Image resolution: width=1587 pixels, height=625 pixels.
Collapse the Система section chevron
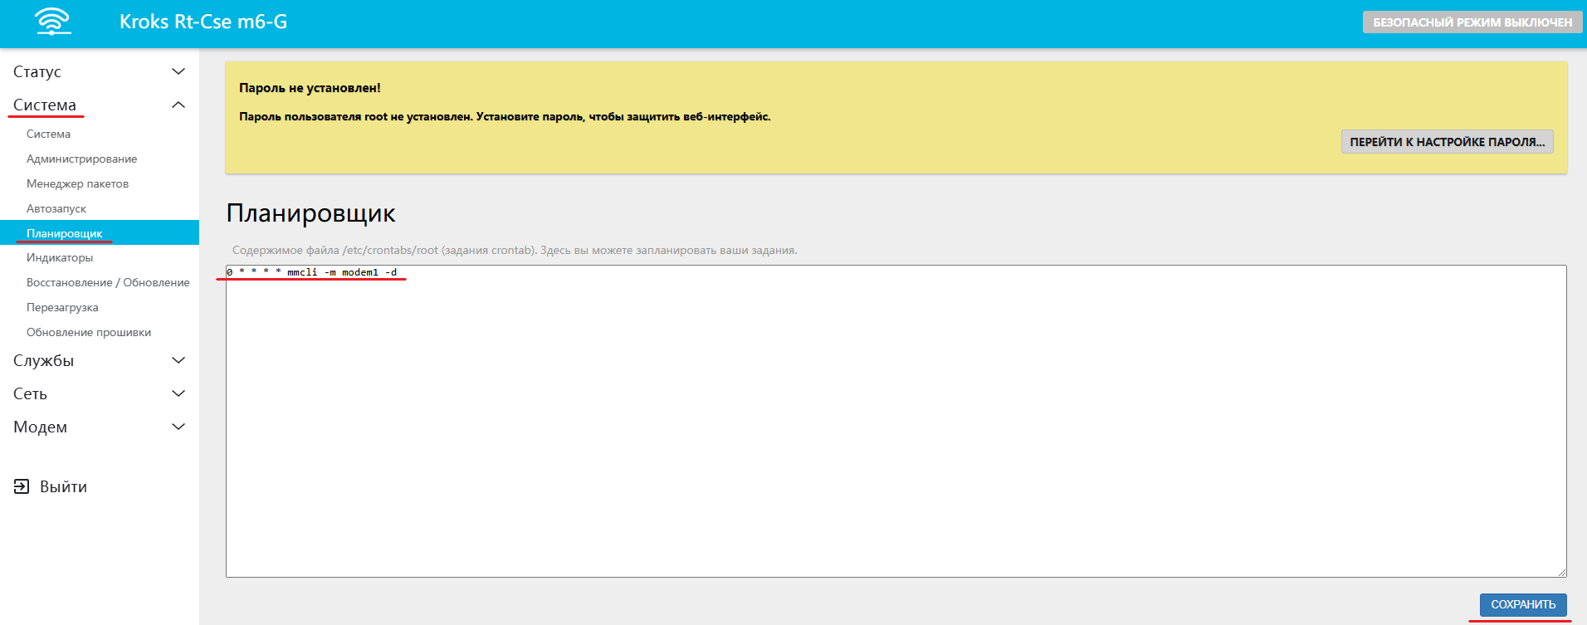tap(178, 105)
